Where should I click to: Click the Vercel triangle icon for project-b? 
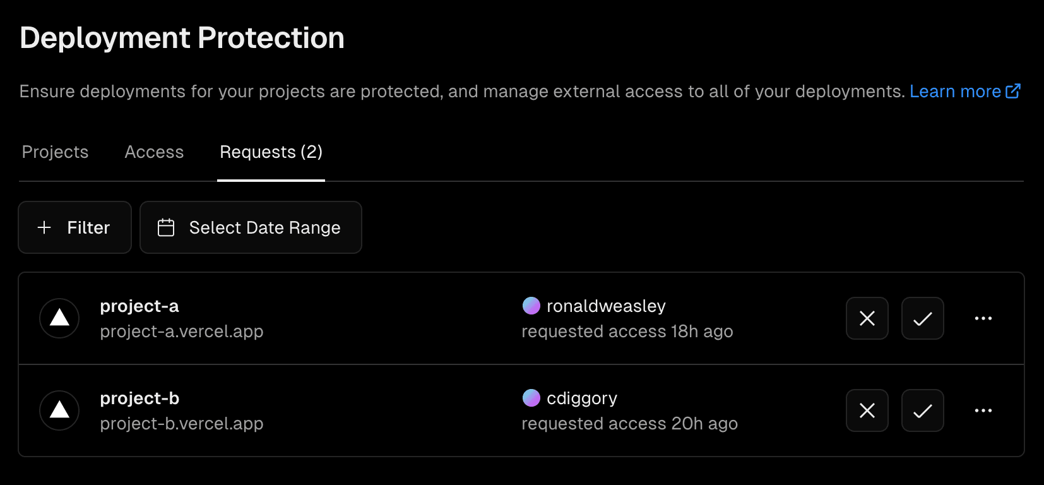tap(59, 410)
